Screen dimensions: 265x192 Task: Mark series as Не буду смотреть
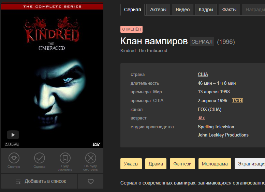91,162
